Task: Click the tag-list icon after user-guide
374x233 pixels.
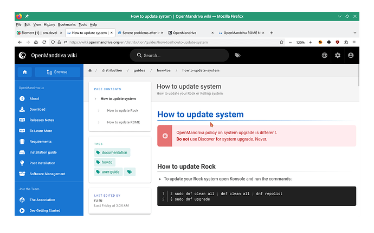Action: coord(130,172)
